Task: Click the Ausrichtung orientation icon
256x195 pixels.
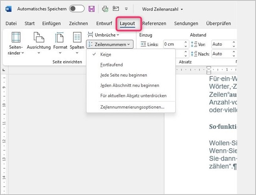Action: tap(39, 38)
